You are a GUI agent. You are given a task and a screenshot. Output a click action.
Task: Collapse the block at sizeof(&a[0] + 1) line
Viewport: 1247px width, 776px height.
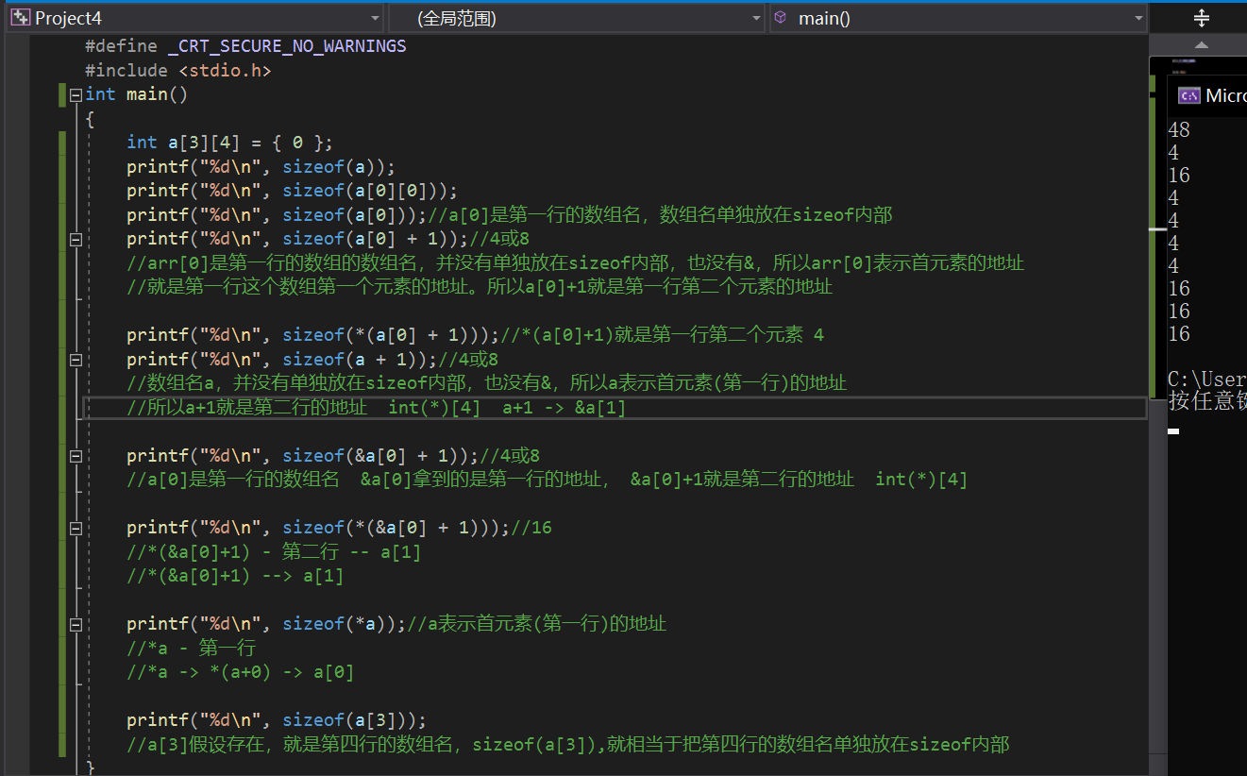pos(76,456)
